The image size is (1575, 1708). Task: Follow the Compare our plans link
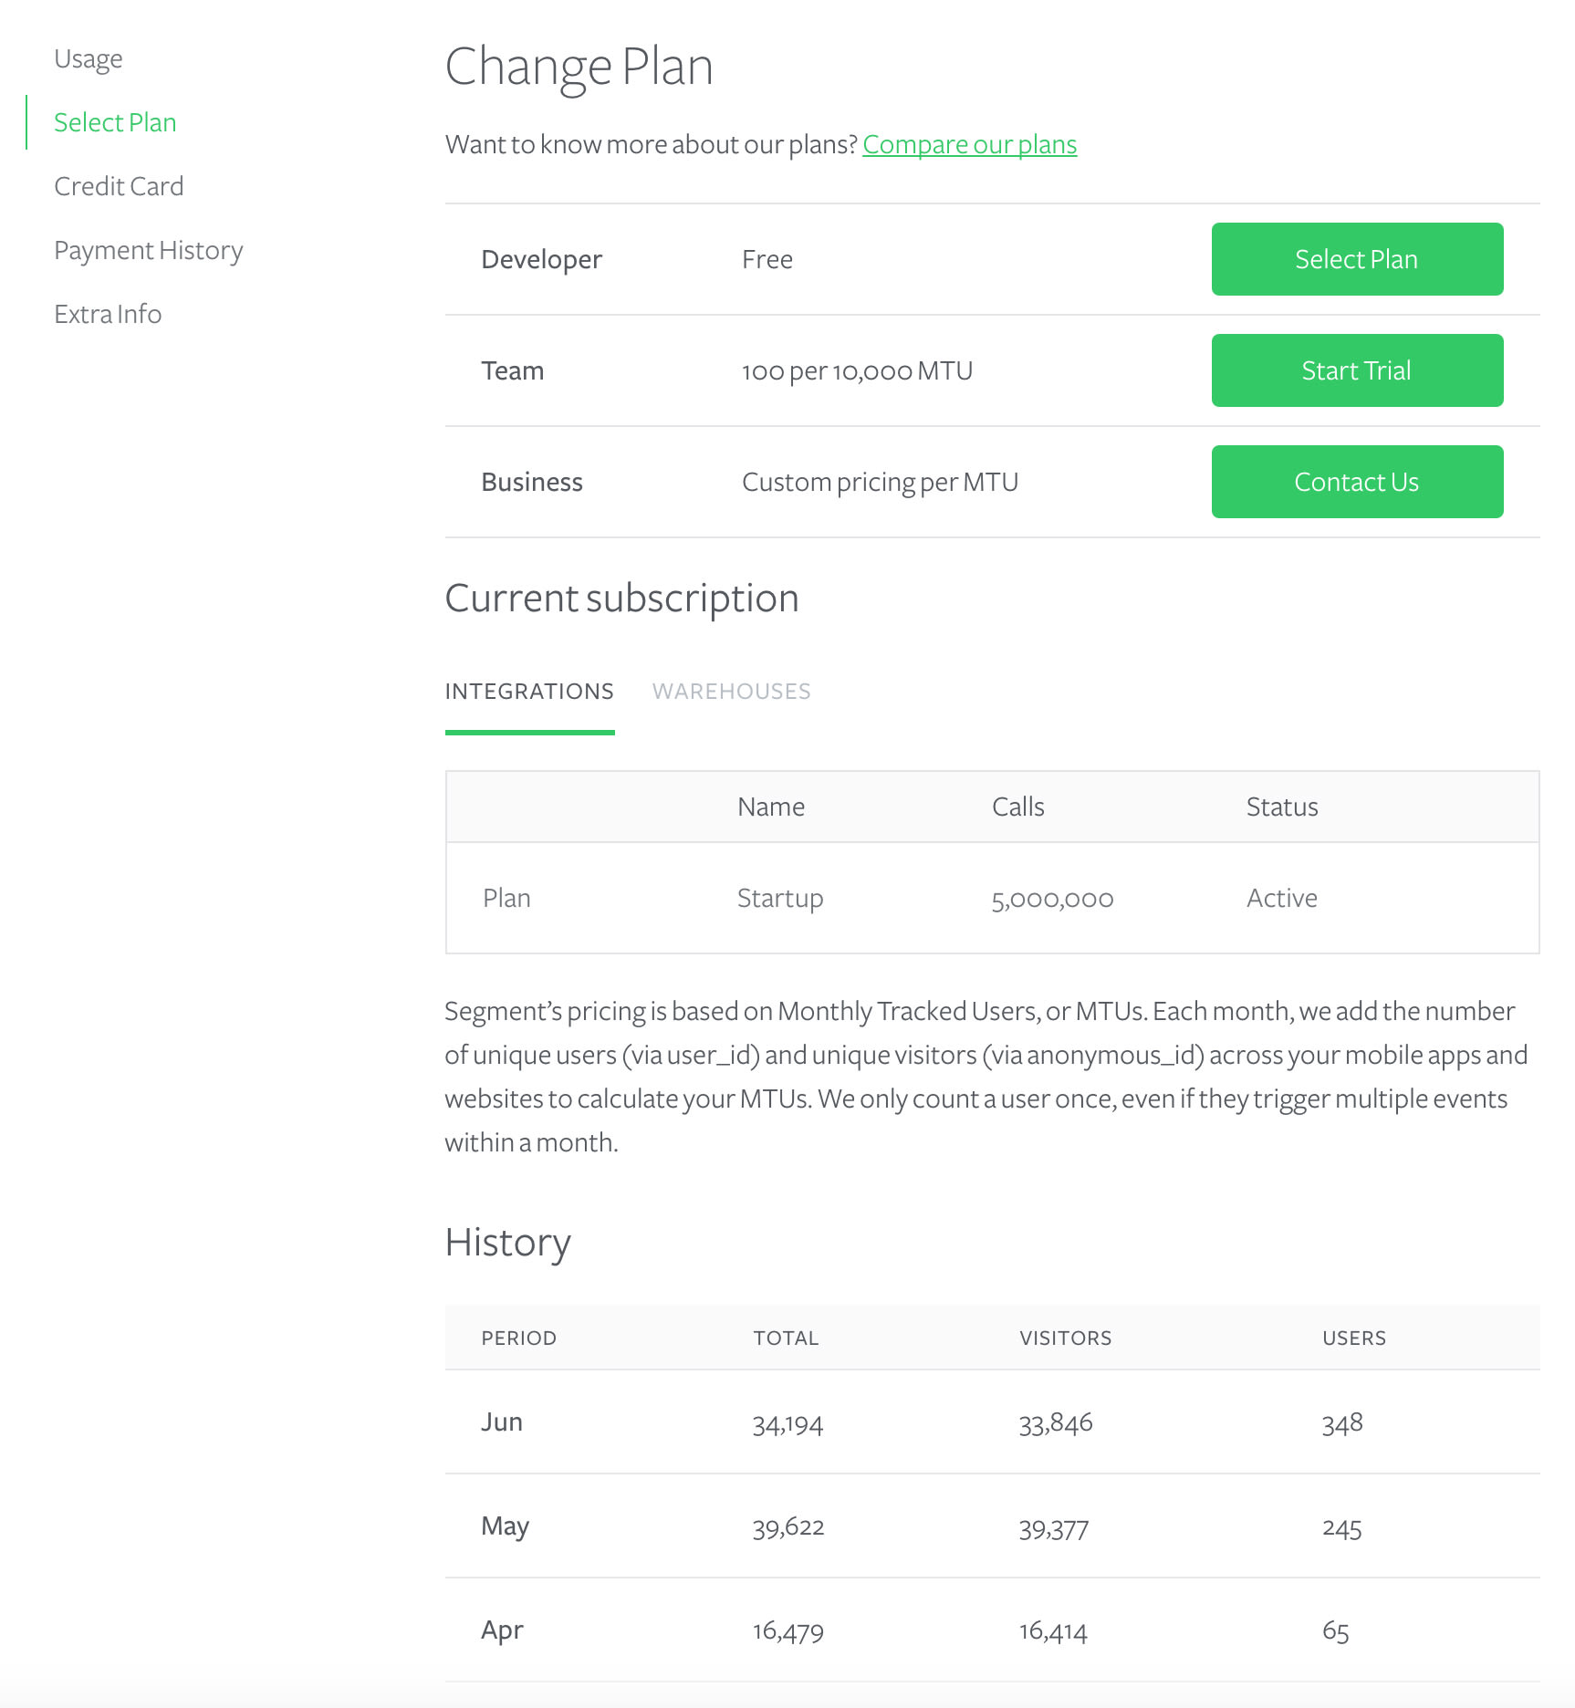(969, 144)
